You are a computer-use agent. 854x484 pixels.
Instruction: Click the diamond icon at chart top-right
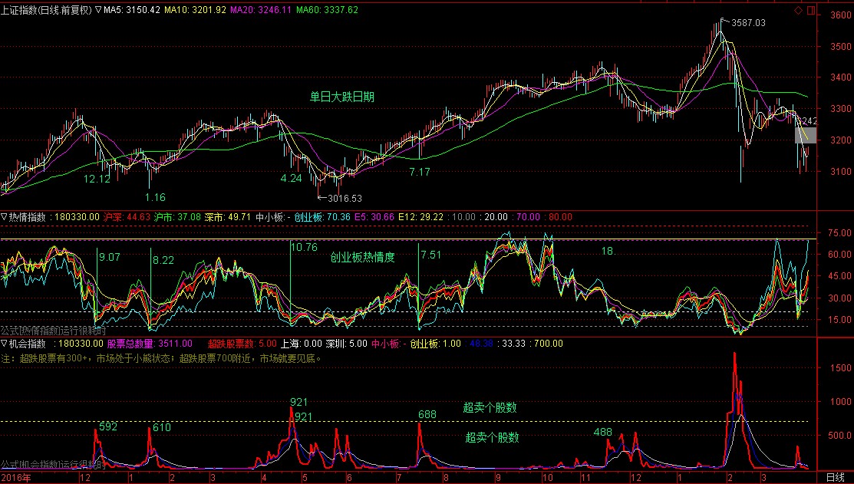(799, 10)
